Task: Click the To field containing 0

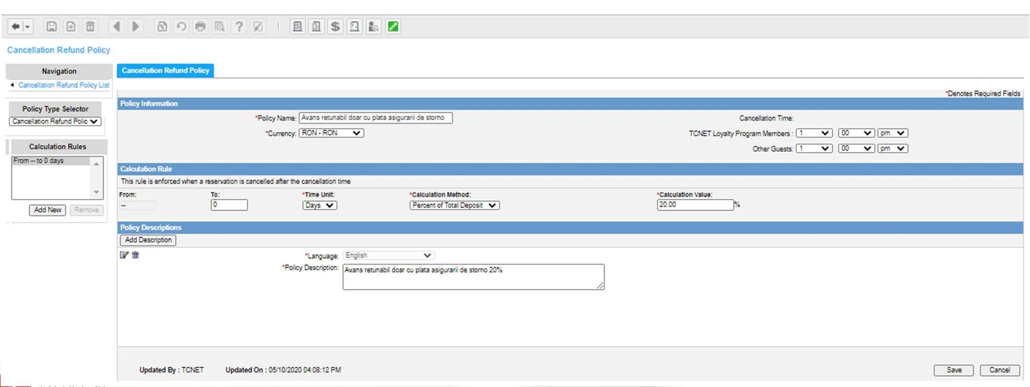Action: (229, 205)
